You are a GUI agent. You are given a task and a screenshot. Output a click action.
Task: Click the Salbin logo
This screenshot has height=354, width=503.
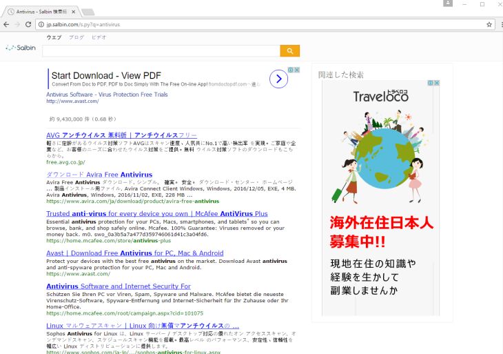pos(21,48)
